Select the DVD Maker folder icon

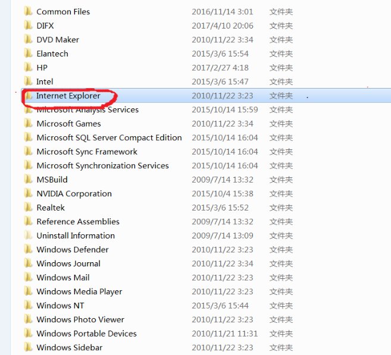[29, 39]
